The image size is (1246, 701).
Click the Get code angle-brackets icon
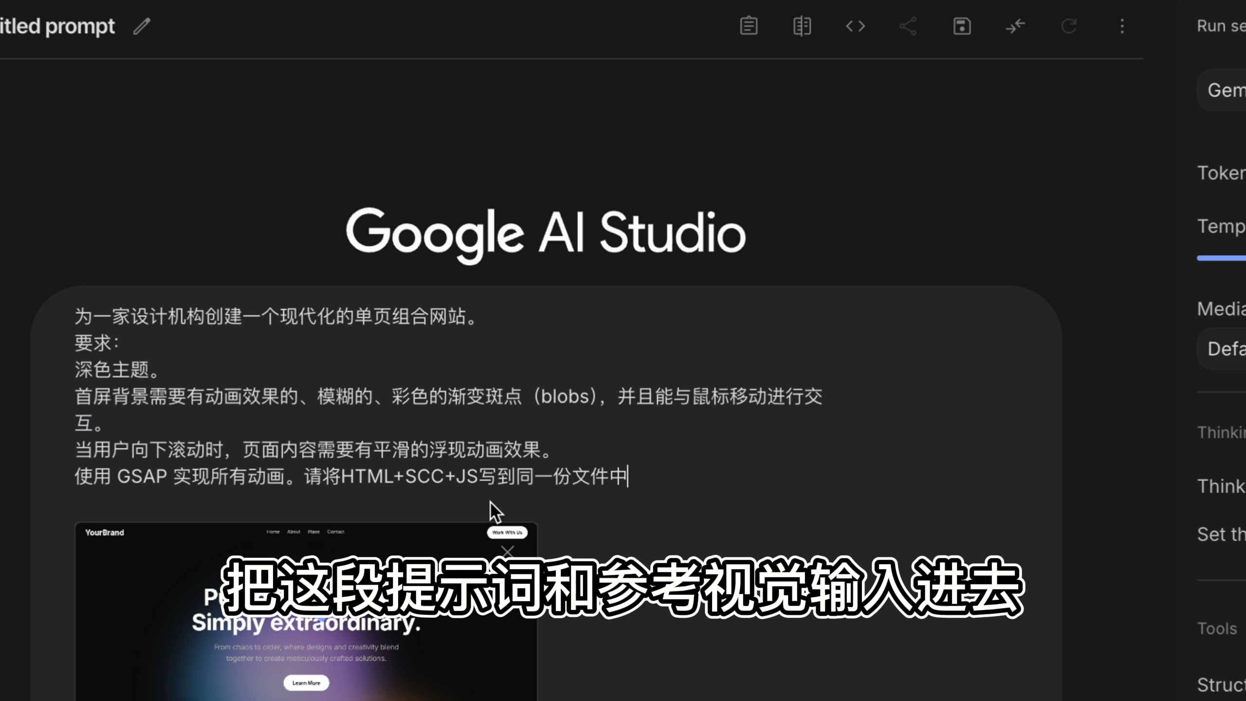[x=855, y=26]
